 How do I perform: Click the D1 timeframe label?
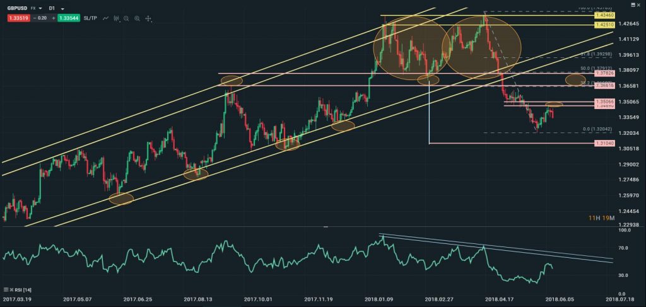(x=52, y=8)
